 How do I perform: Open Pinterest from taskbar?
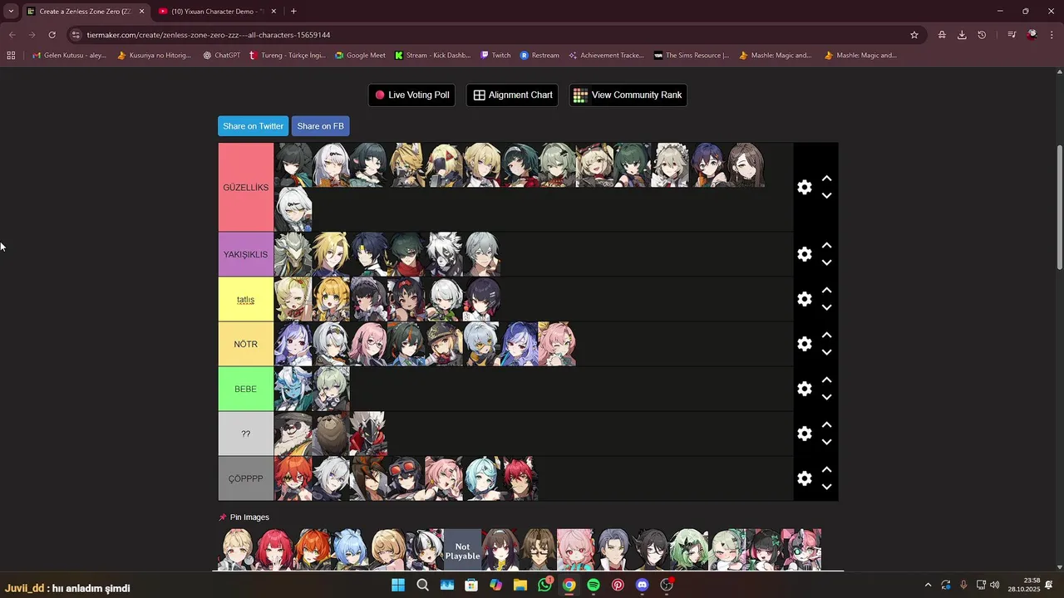point(618,585)
